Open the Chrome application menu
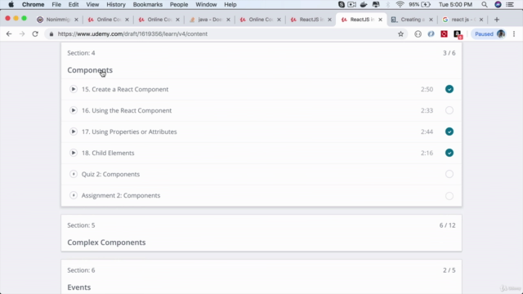This screenshot has width=523, height=294. [33, 5]
